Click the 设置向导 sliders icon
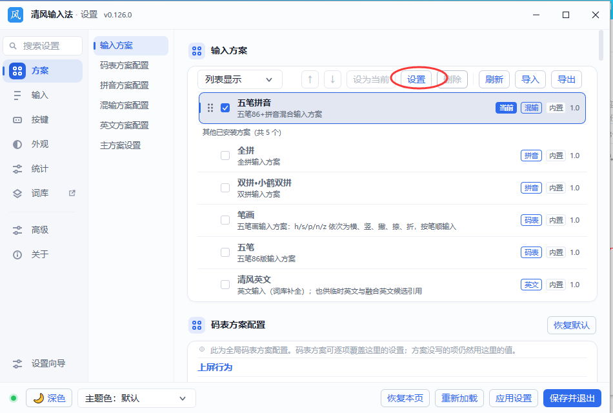 17,364
